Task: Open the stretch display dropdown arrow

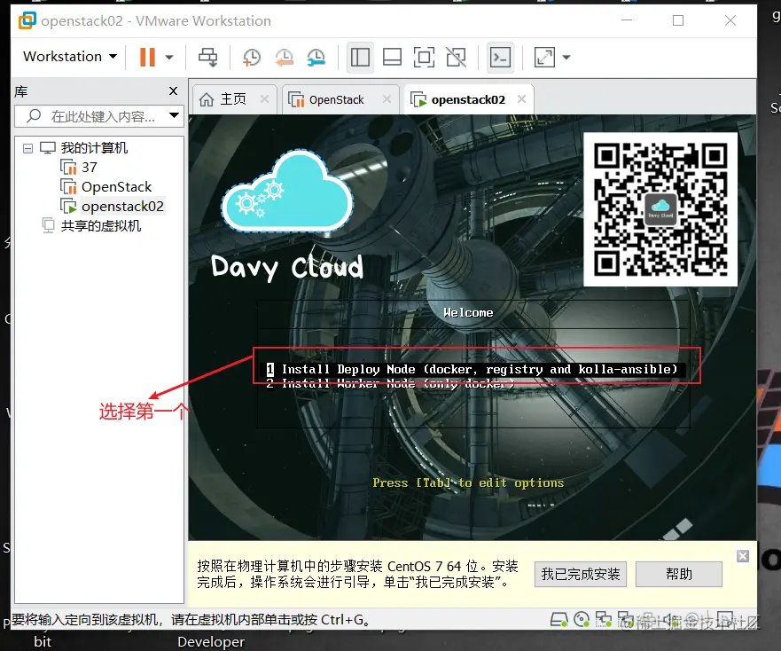Action: [566, 58]
